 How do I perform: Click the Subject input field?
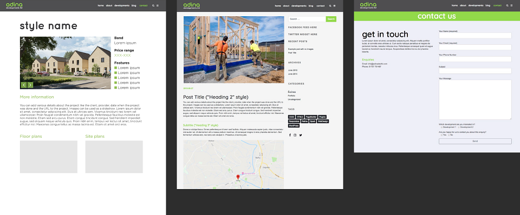(475, 71)
